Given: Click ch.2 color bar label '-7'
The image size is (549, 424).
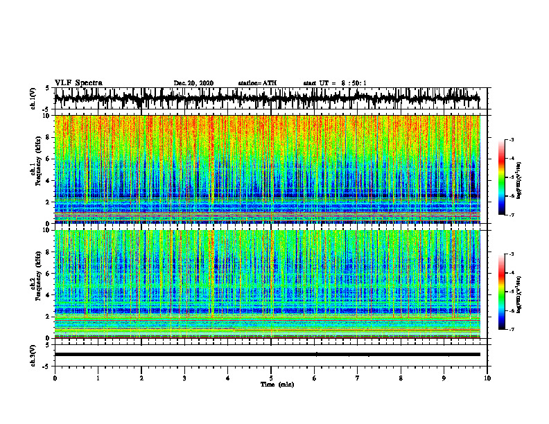Looking at the screenshot, I should click(x=512, y=329).
